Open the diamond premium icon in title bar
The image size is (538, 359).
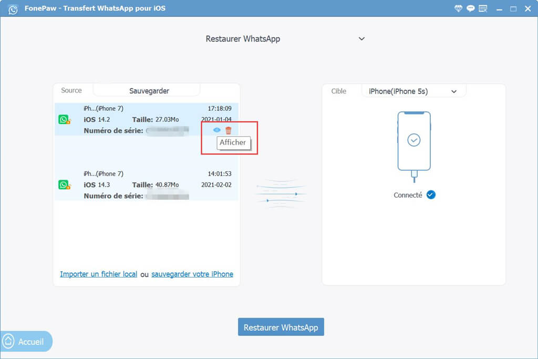pos(458,8)
